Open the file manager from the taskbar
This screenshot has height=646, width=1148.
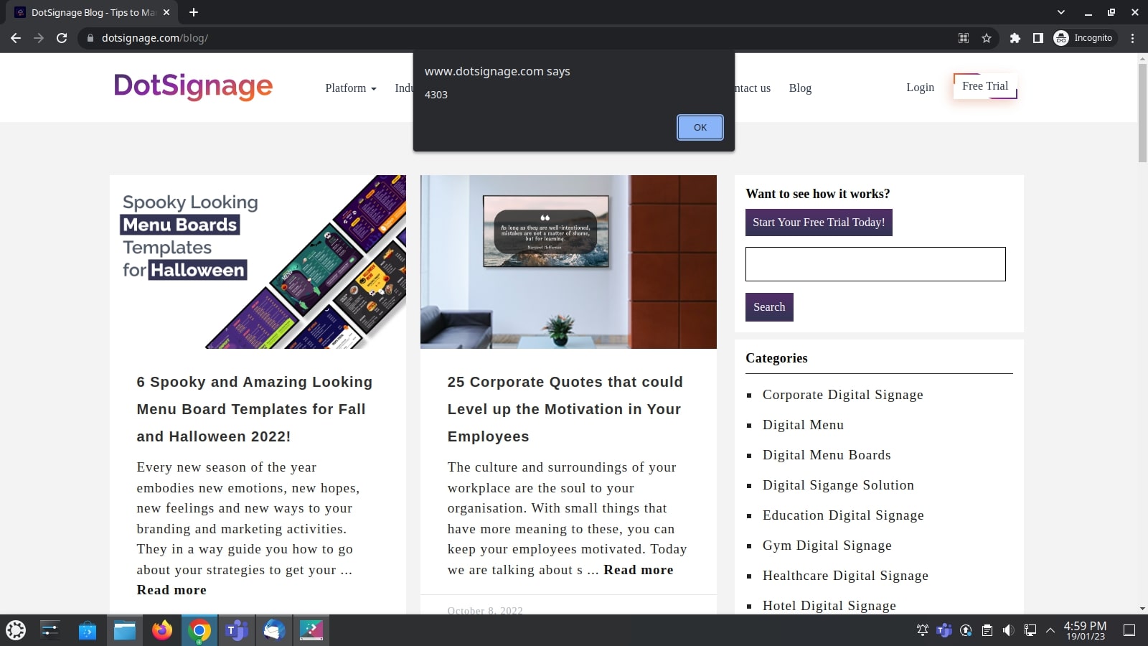tap(125, 630)
